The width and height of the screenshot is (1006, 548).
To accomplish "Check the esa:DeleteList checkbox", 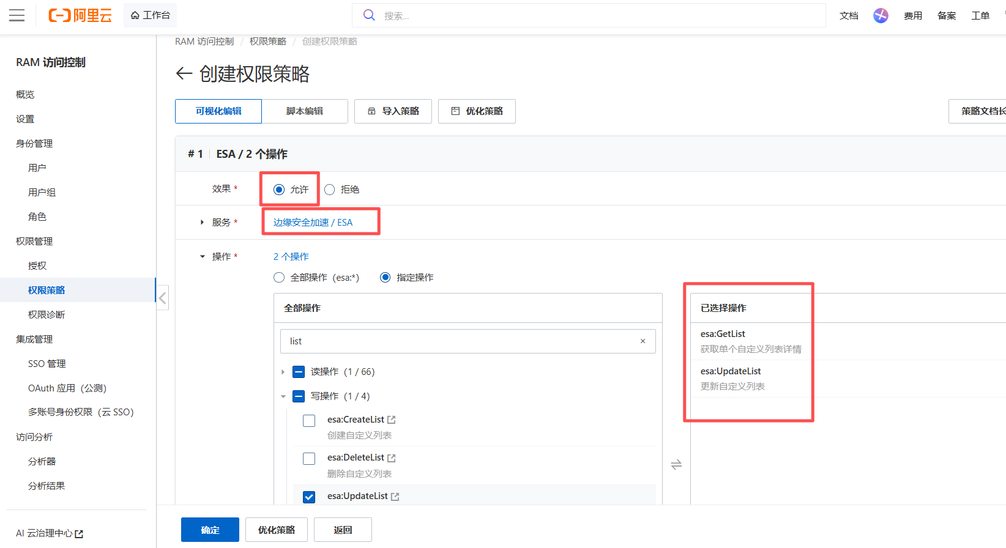I will point(309,459).
